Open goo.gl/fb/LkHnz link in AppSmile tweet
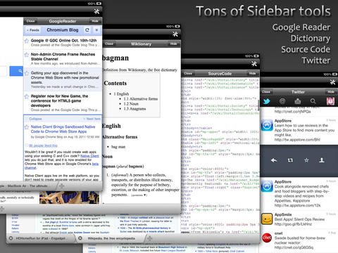The image size is (338, 253). tap(293, 224)
